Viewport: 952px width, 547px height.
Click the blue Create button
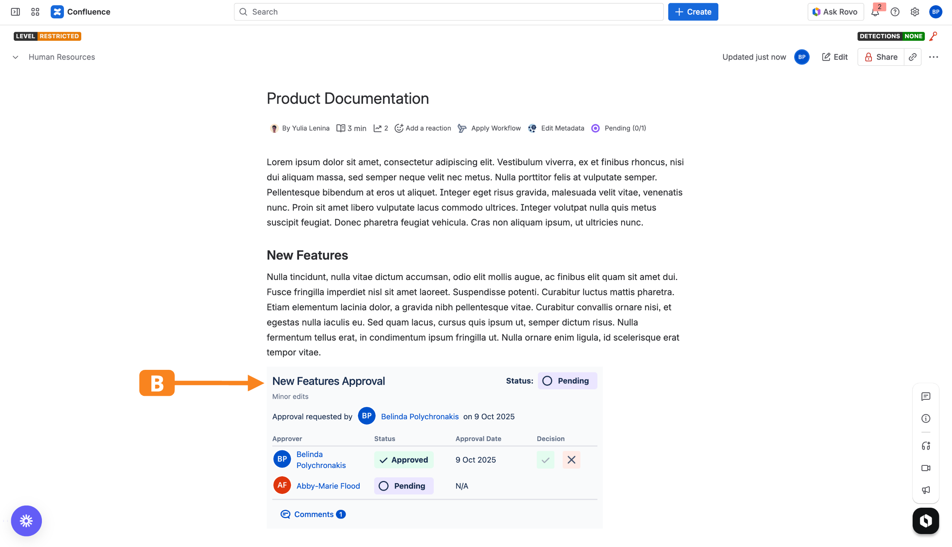pyautogui.click(x=693, y=12)
